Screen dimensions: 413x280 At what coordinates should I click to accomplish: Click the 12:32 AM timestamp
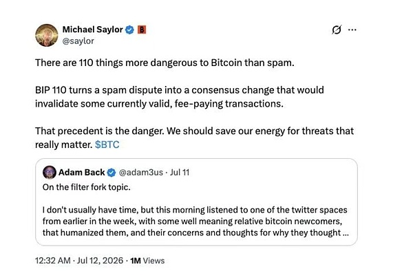click(x=53, y=261)
